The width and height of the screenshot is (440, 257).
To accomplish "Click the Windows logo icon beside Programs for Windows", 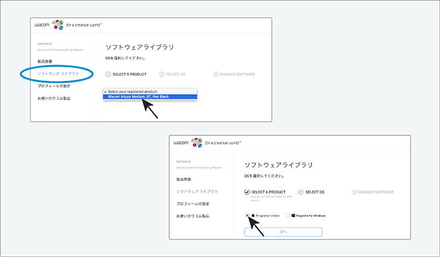I will (x=293, y=215).
